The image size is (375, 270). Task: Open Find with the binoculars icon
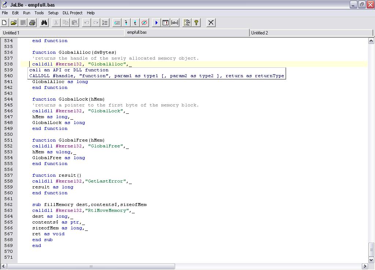[x=44, y=23]
